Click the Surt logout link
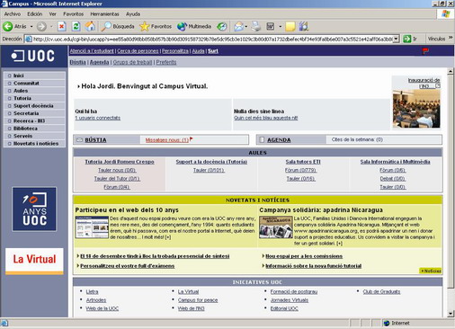Viewport: 455px width, 329px height. click(x=213, y=51)
